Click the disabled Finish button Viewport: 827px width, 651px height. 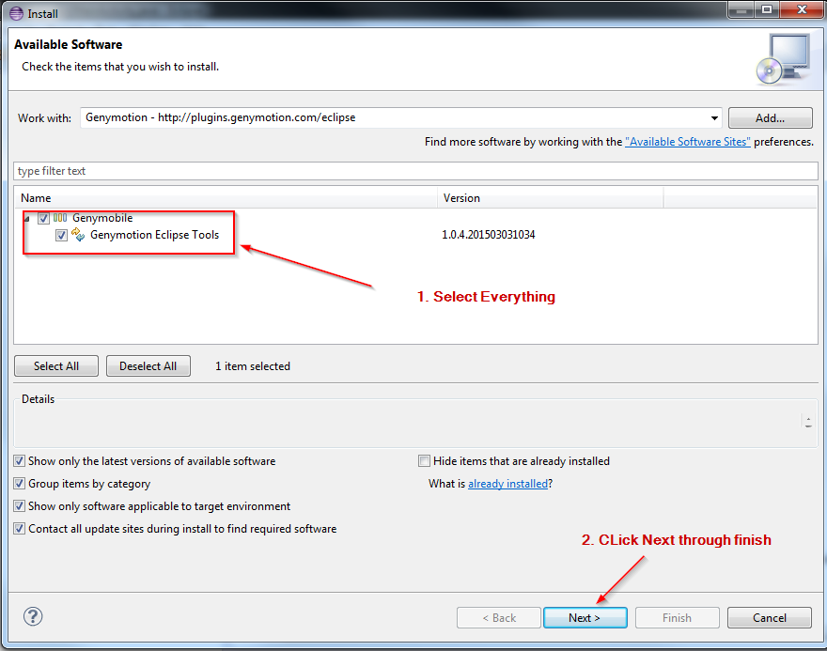[x=678, y=618]
